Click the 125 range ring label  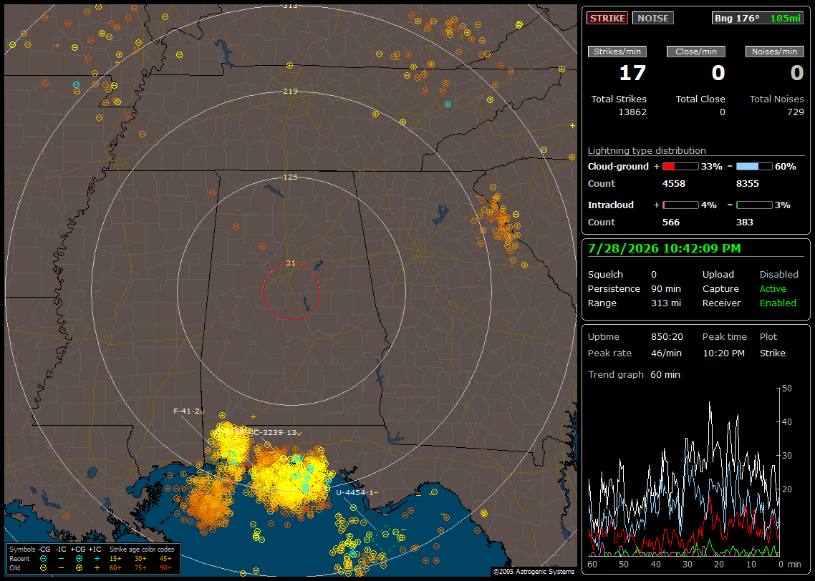[x=290, y=177]
